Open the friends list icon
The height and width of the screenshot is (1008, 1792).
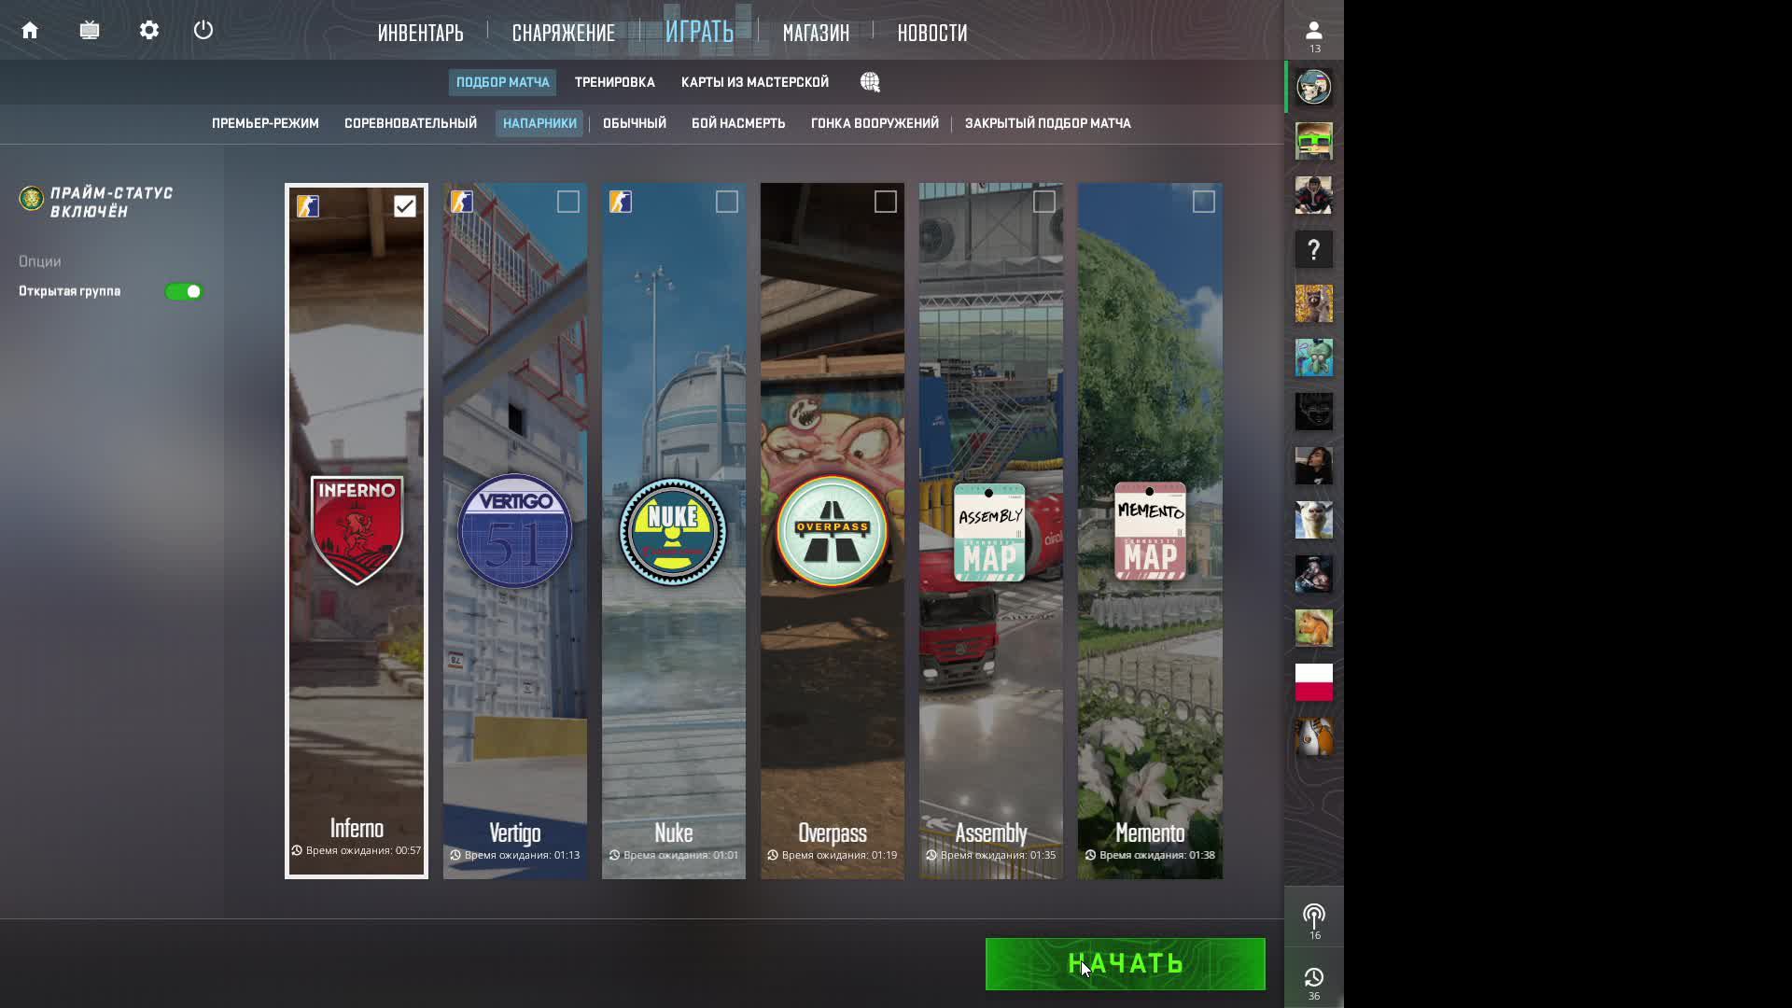1313,31
